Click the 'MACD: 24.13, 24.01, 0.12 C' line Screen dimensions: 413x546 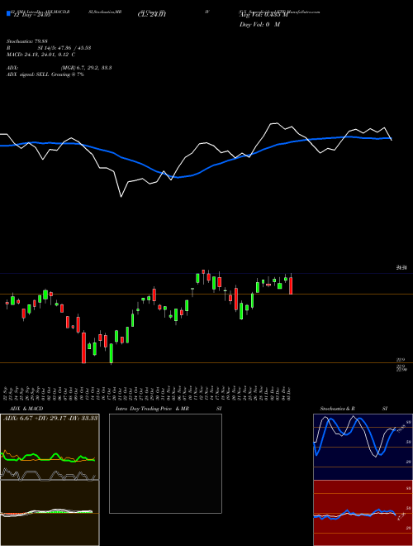click(40, 55)
